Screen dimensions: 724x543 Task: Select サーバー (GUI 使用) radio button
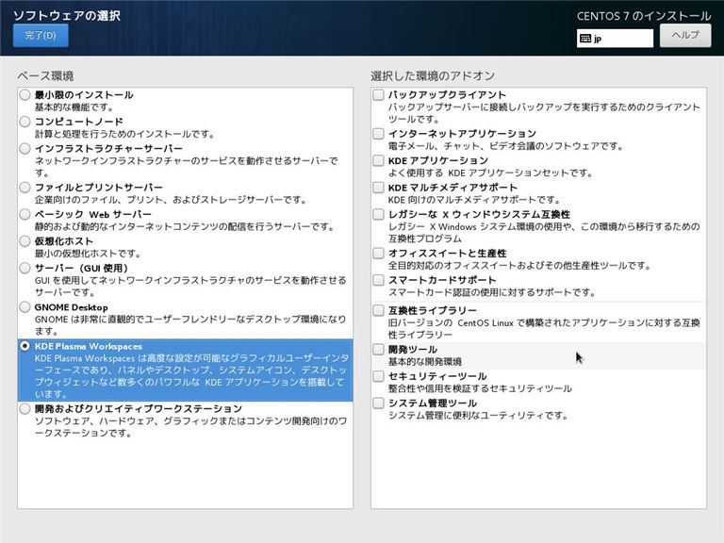tap(25, 268)
